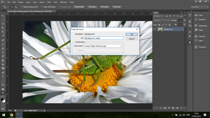The height and width of the screenshot is (118, 210).
Task: Select the Path Selection tool
Action: (3, 81)
